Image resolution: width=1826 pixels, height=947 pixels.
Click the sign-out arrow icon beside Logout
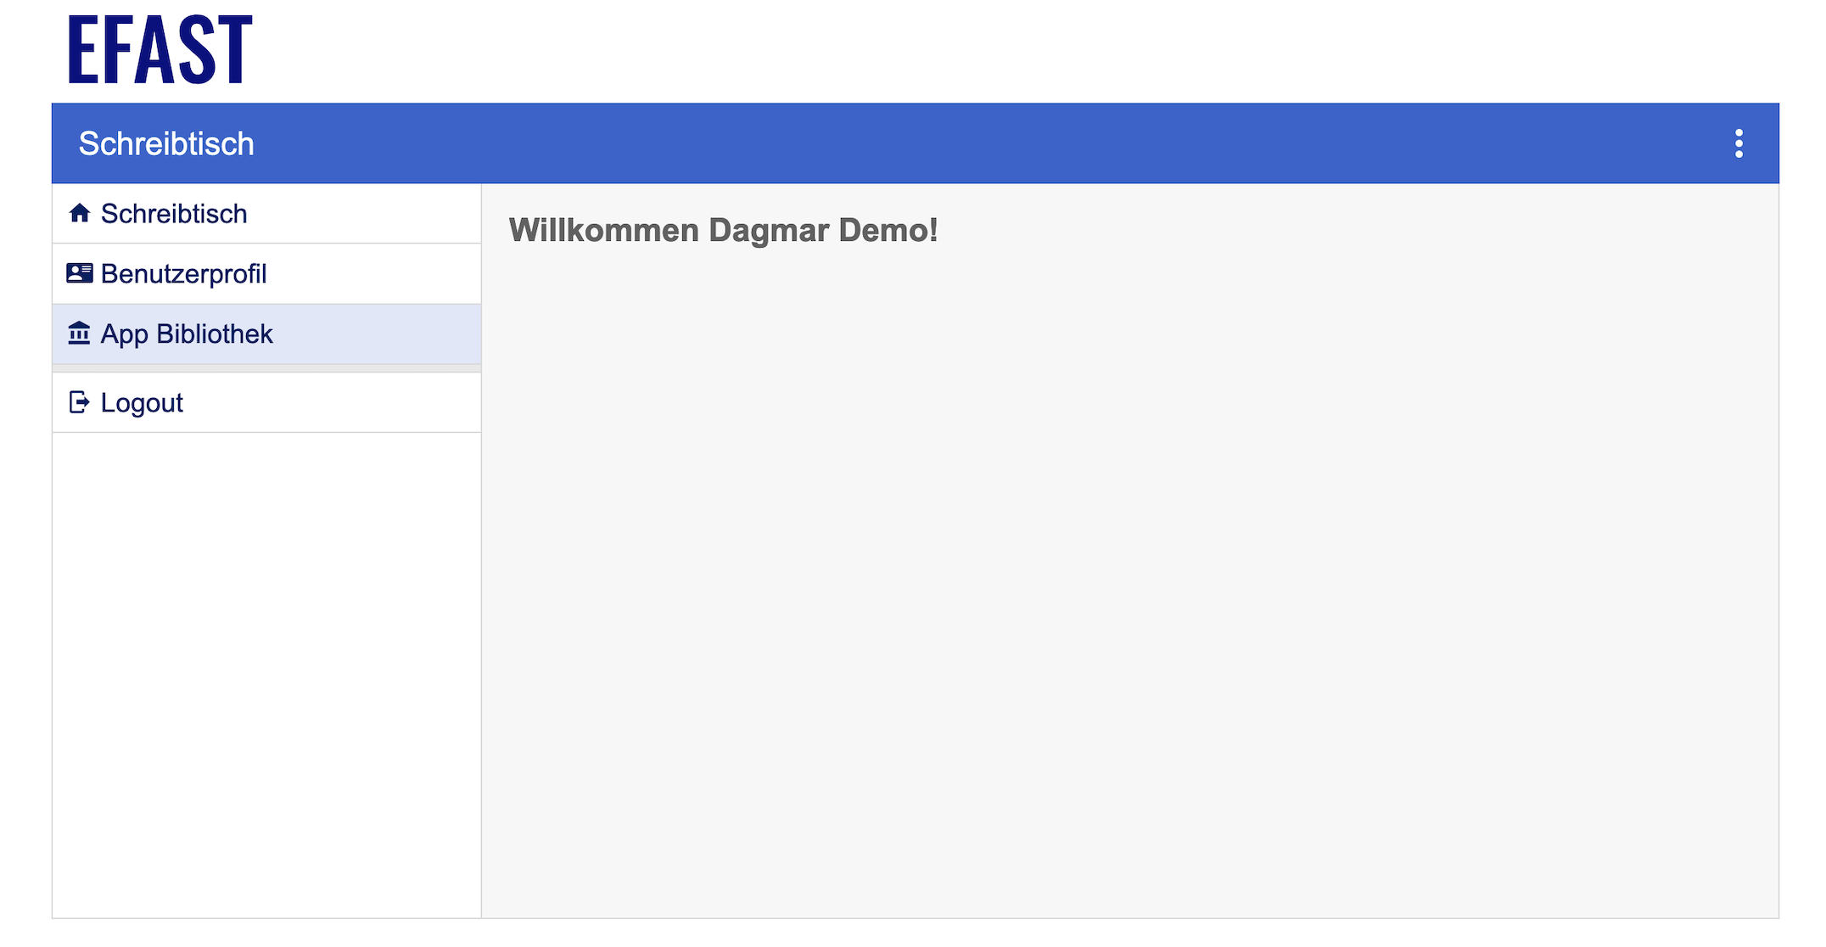click(80, 402)
